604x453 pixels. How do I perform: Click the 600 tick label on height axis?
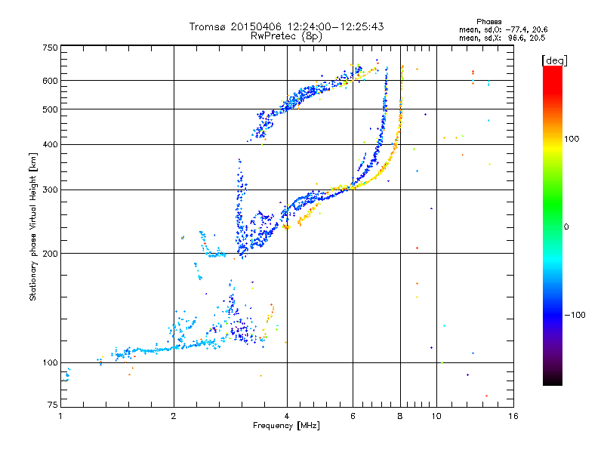(50, 81)
